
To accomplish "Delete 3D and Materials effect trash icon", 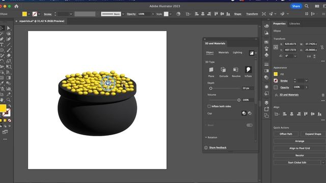I will pos(323,95).
